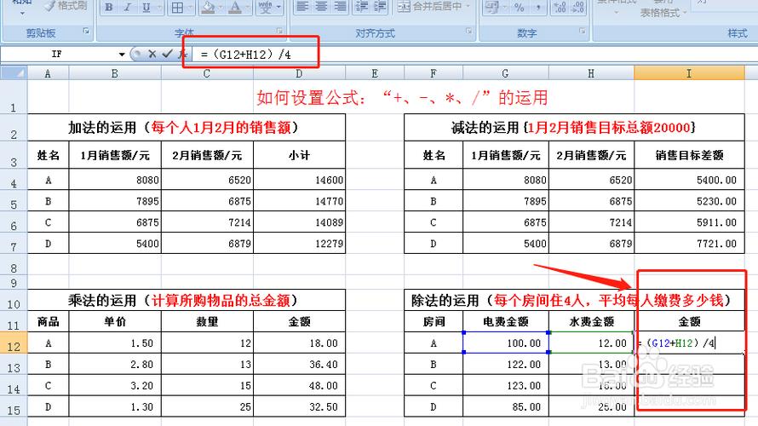Click the 水费金额 header cell
The width and height of the screenshot is (758, 426).
coord(591,321)
